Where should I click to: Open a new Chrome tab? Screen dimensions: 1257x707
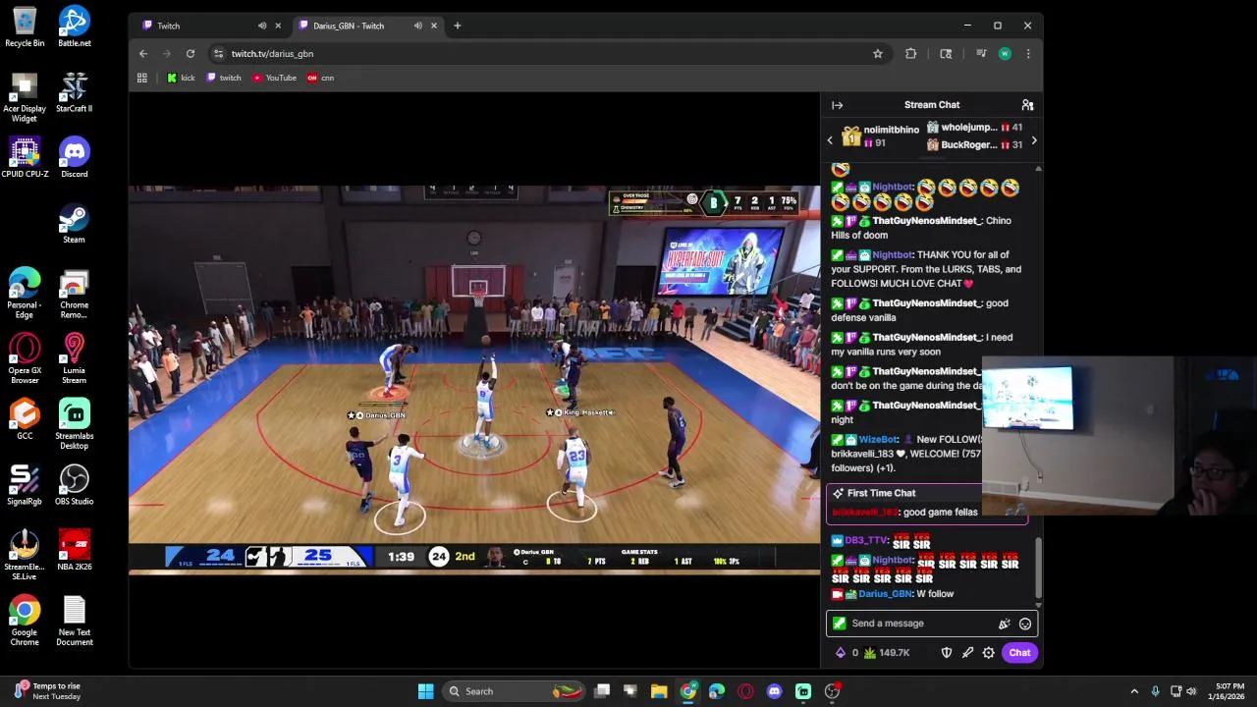457,26
